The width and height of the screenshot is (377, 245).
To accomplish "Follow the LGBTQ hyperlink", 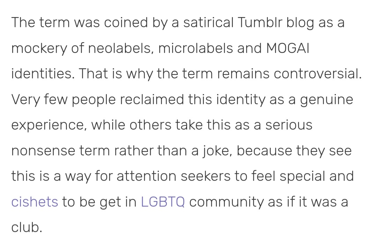I will pyautogui.click(x=163, y=201).
